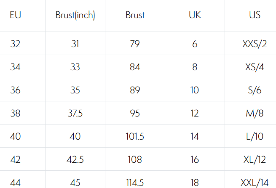Viewport: 276px width, 188px height.
Task: Click the 37.5 inch bust cell
Action: (75, 113)
